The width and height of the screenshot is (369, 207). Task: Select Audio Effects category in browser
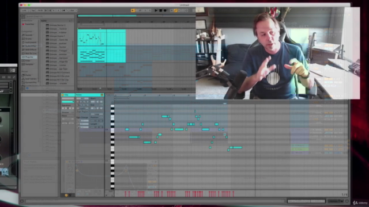click(29, 46)
